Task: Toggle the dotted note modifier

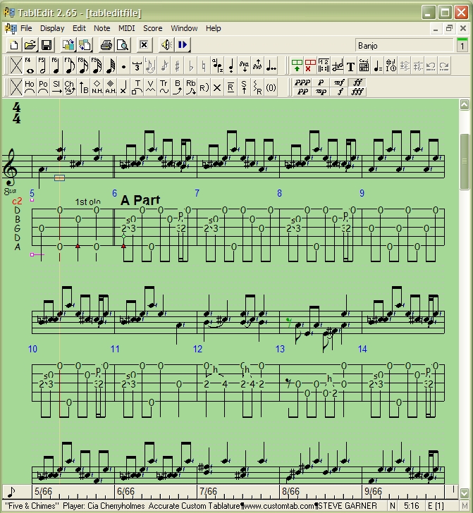Action: tap(123, 66)
